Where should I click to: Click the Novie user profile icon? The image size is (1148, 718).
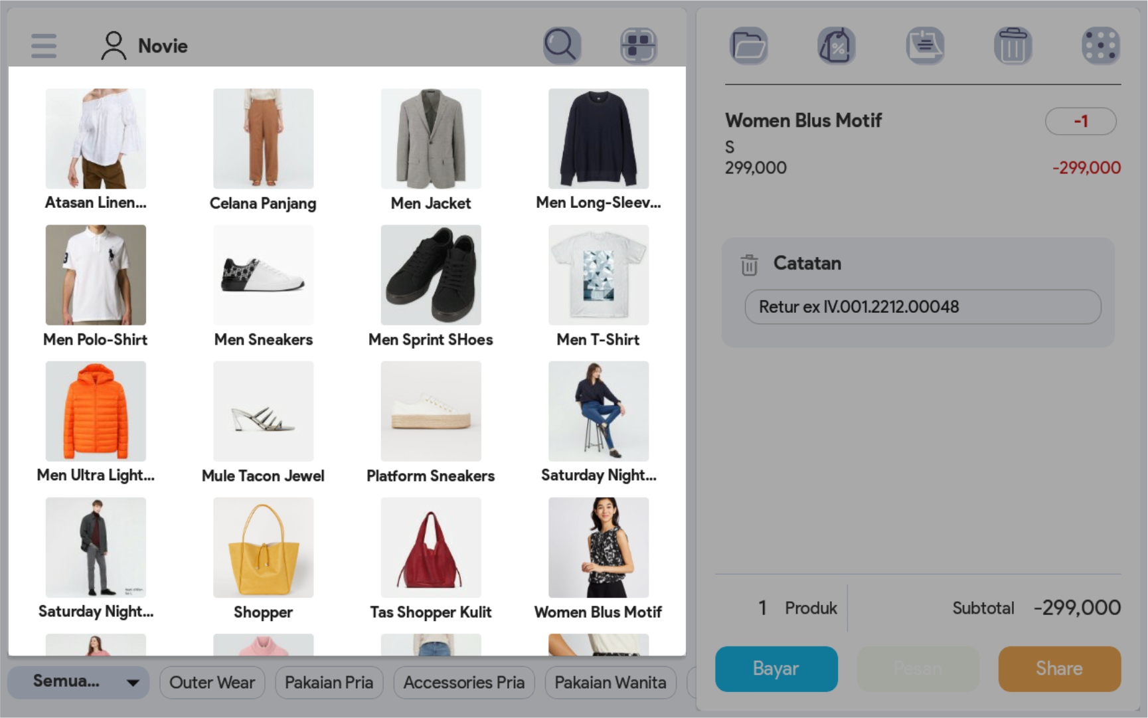pos(114,46)
